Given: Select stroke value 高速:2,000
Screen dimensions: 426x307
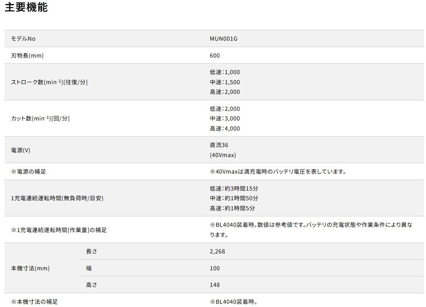Looking at the screenshot, I should point(225,92).
